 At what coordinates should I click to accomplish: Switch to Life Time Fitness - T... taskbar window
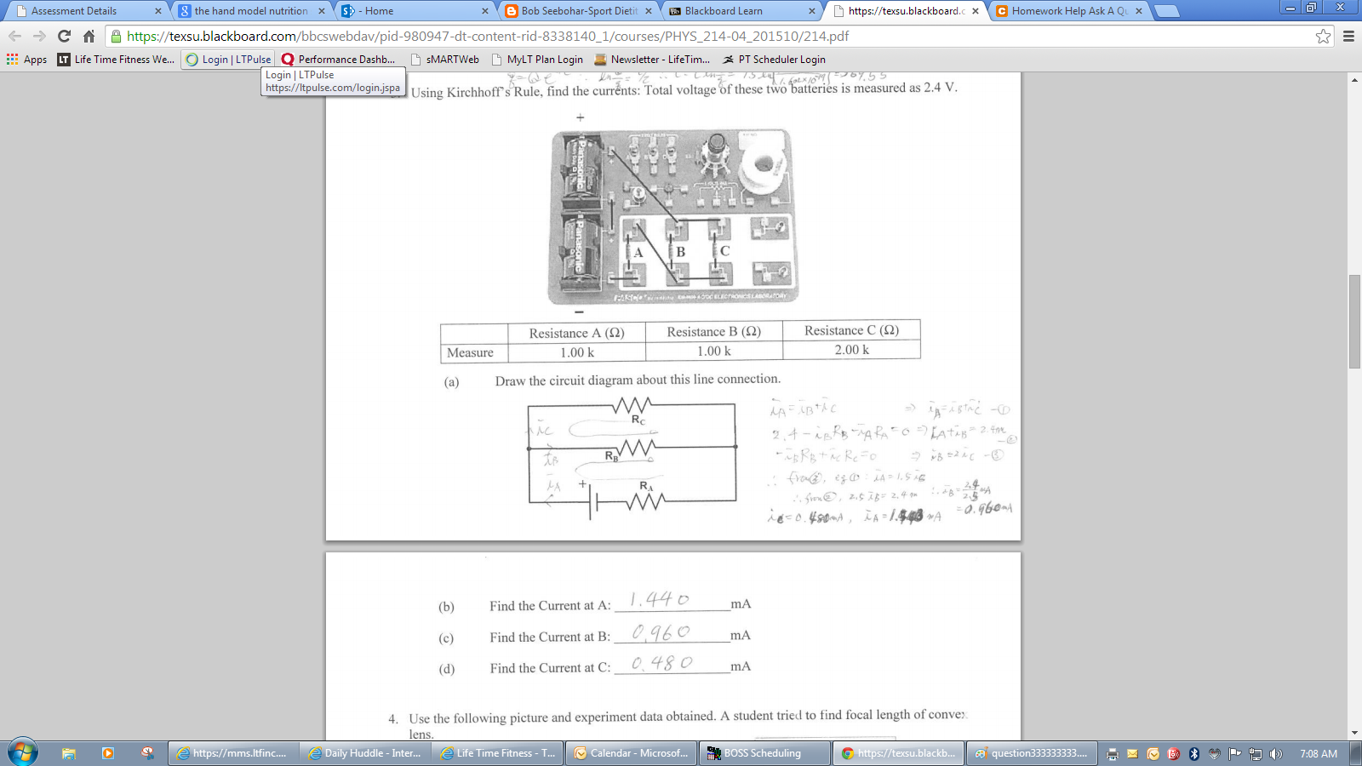[x=499, y=753]
